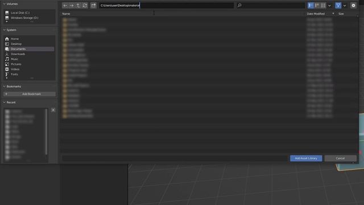The height and width of the screenshot is (205, 364).
Task: Open the Home folder
Action: (29, 39)
